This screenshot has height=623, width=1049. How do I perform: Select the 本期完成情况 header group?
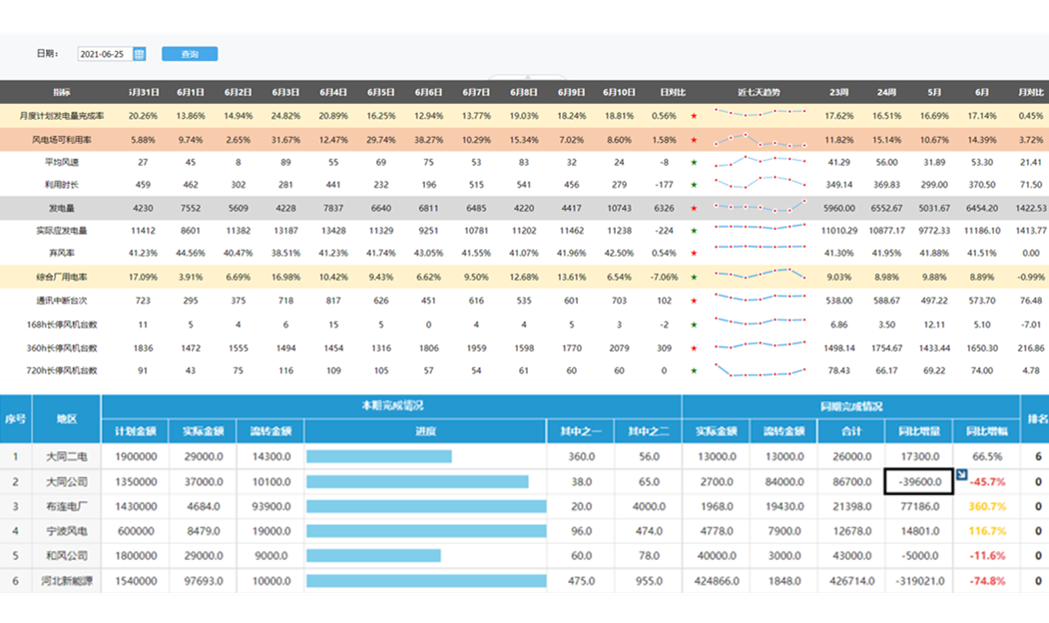391,406
